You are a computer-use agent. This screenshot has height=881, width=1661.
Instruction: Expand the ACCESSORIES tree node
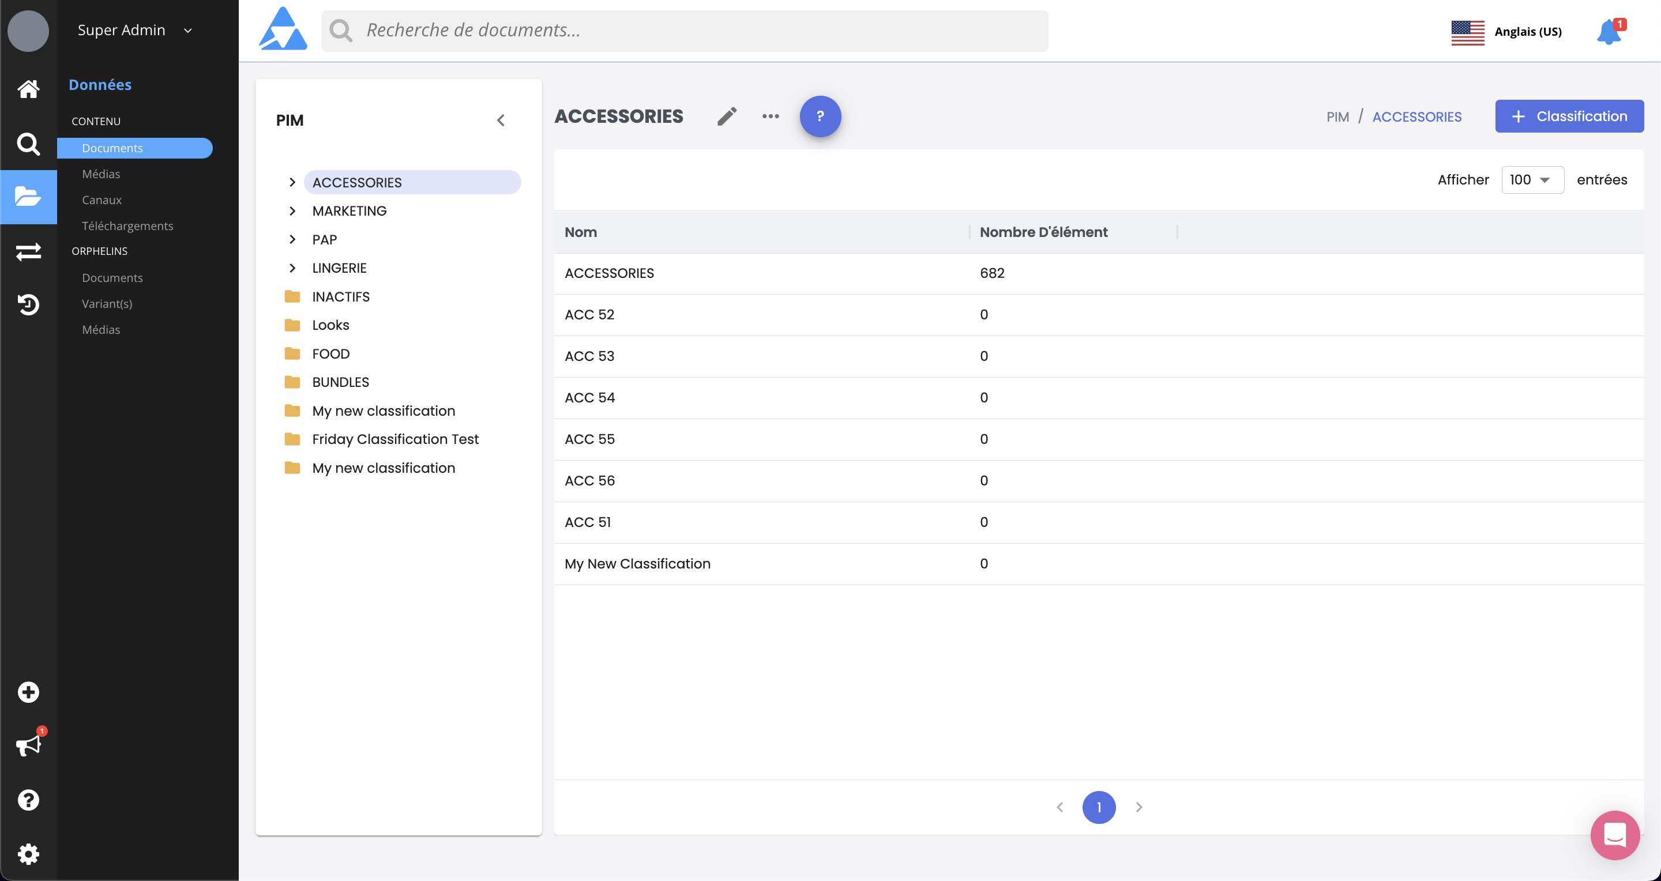pos(292,182)
